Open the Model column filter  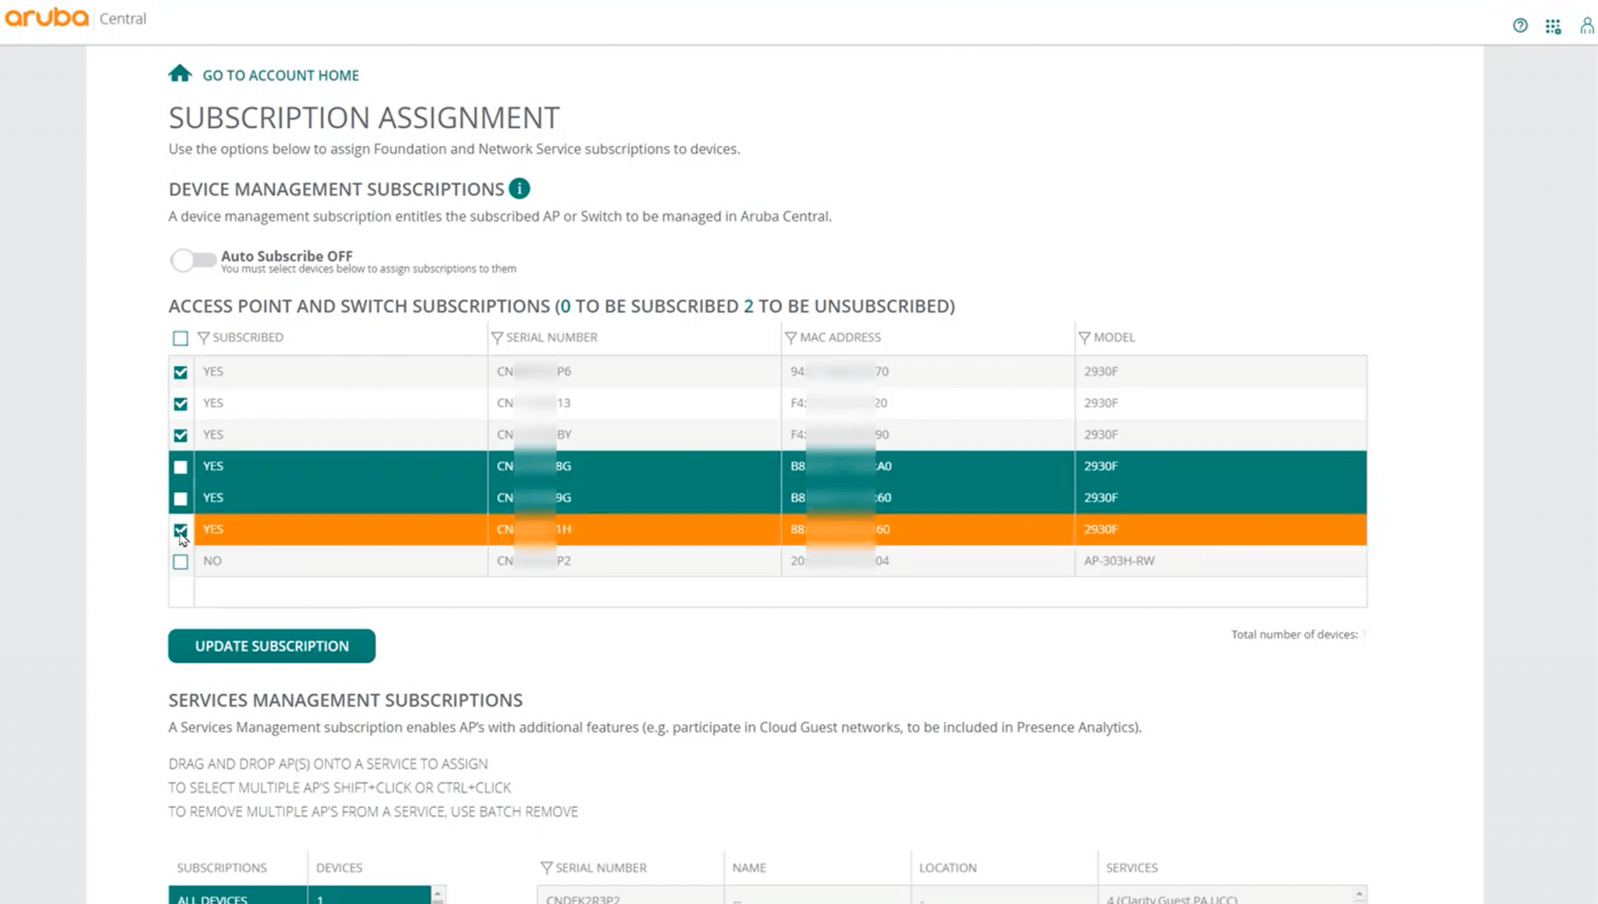click(1084, 338)
